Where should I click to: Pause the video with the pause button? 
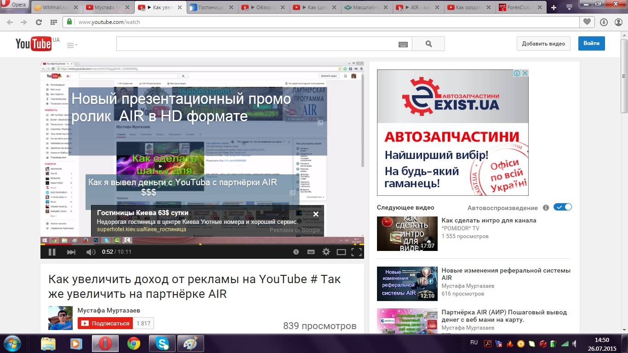click(52, 252)
